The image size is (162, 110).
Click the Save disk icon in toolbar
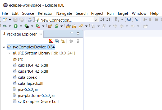[x=15, y=20]
